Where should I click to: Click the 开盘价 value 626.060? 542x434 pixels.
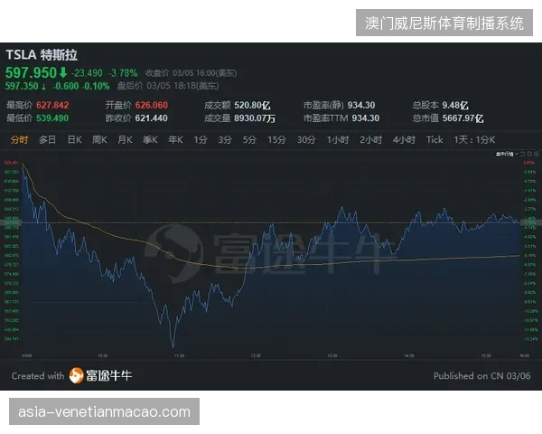(152, 105)
